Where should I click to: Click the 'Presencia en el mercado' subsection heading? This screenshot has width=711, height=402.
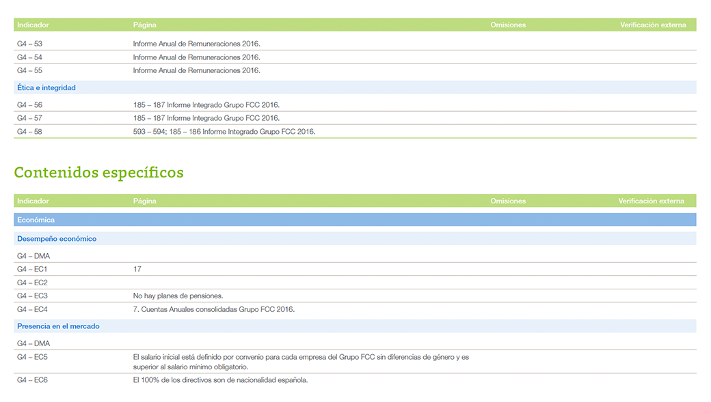[58, 326]
